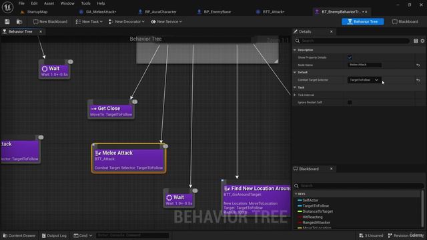Collapse the Keys category in Blackboard

coord(296,194)
